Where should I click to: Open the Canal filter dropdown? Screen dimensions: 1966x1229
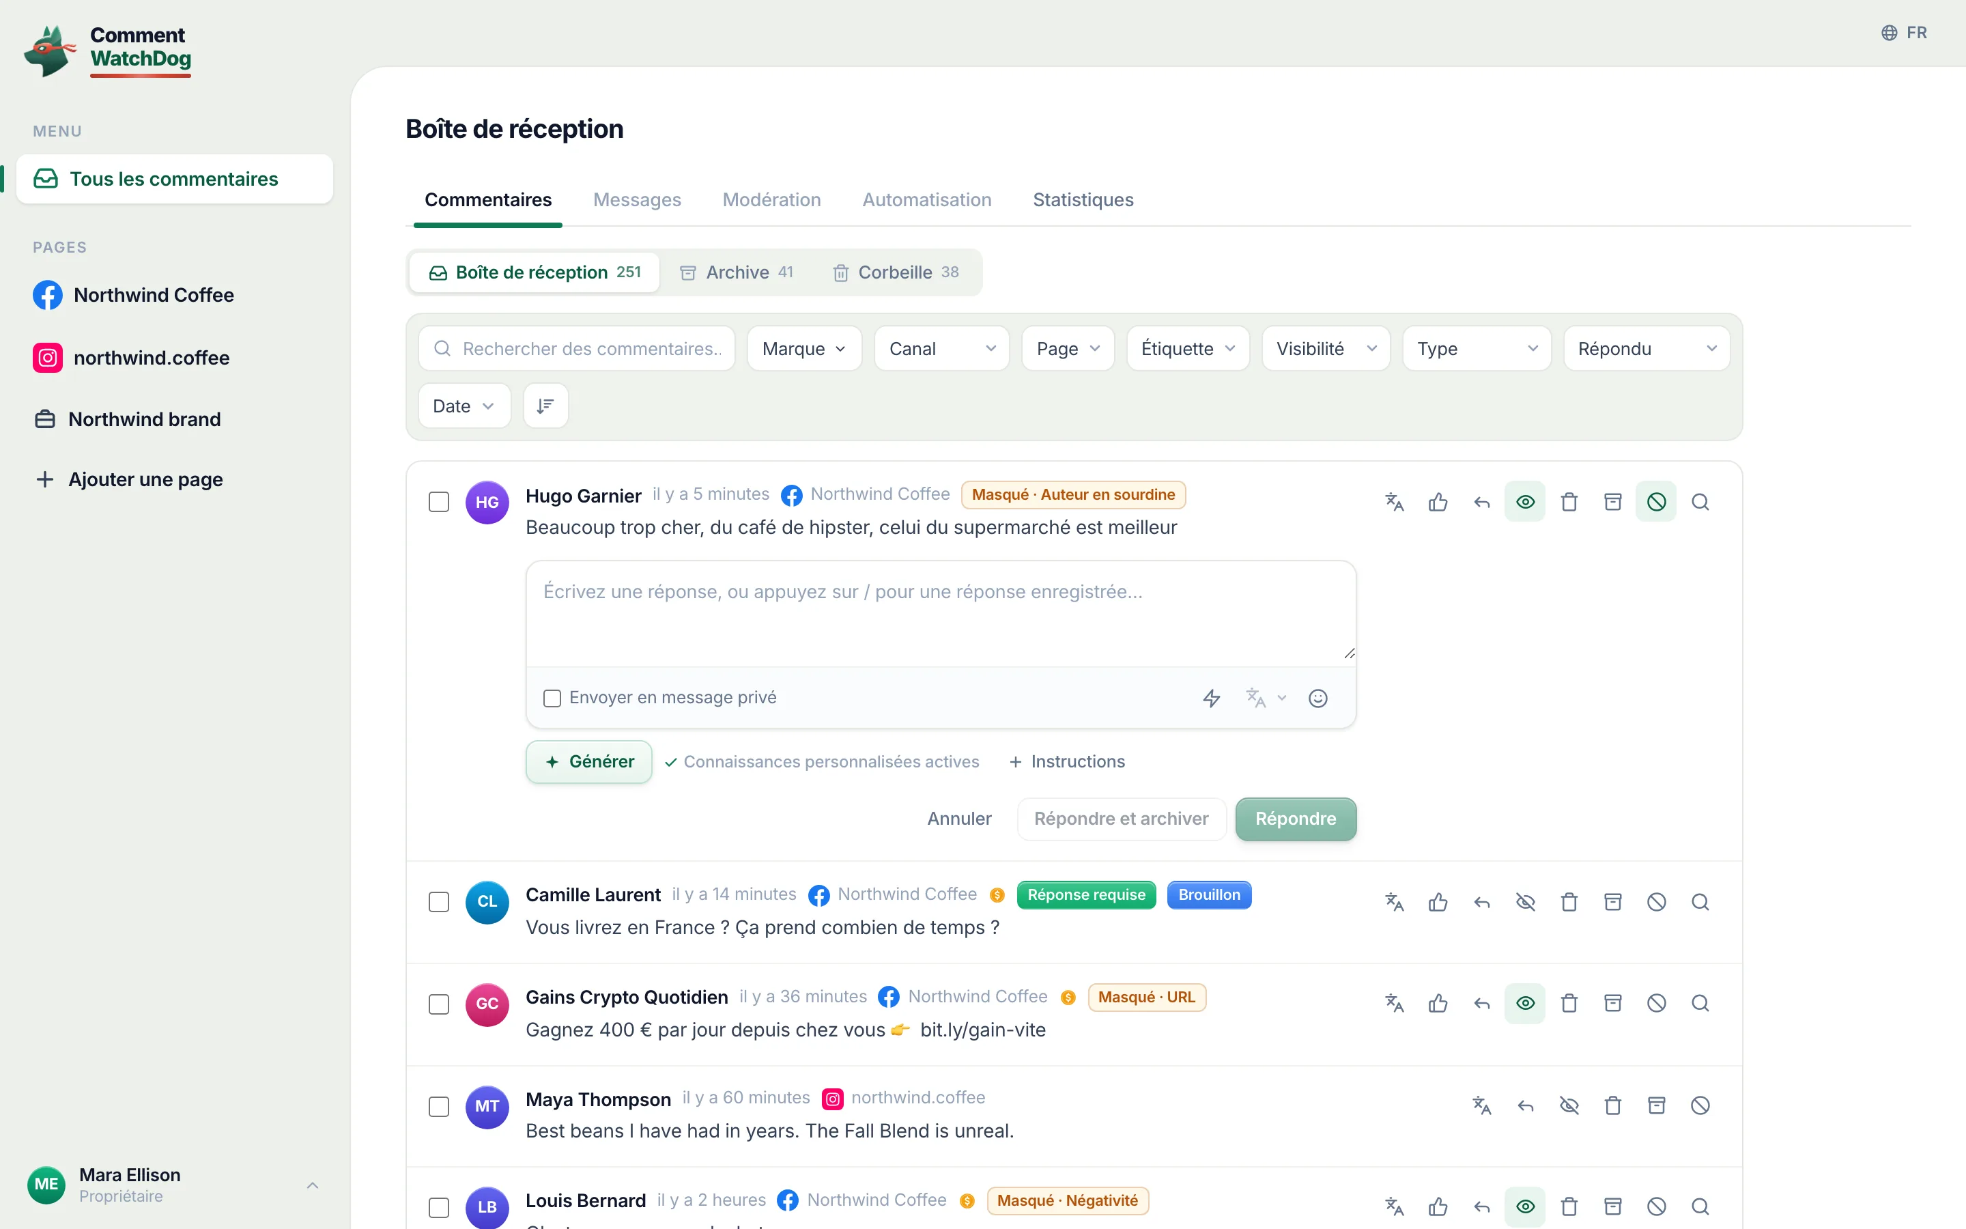pos(941,349)
